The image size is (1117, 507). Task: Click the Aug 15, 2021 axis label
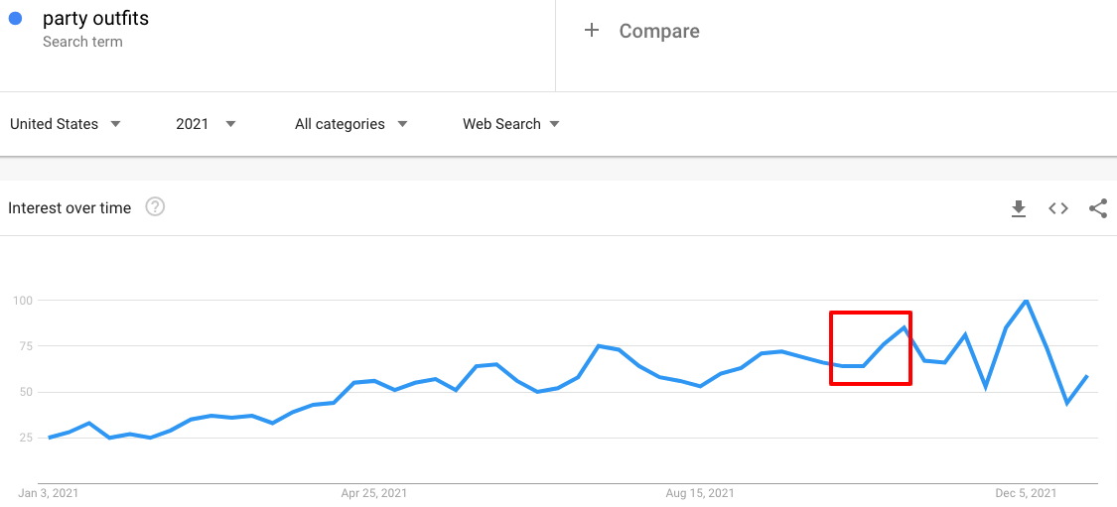pyautogui.click(x=700, y=493)
